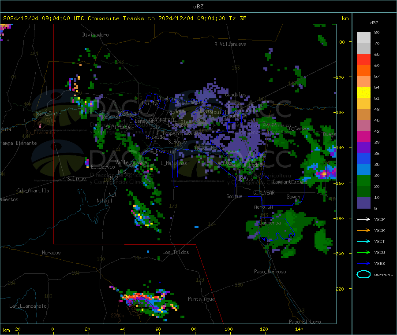The image size is (397, 335).
Task: Select the deep orange 60-57 dBZ swatch
Action: [x=363, y=71]
